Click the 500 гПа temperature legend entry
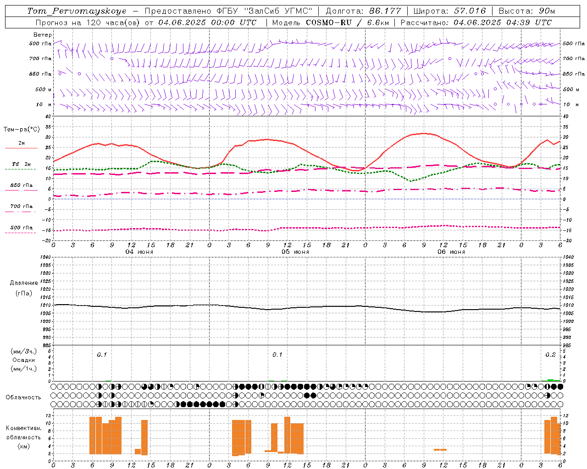 21,228
